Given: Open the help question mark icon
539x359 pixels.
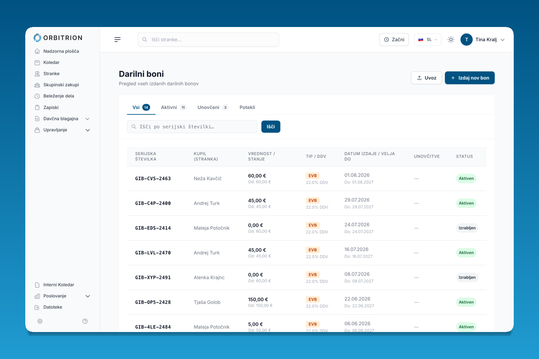Looking at the screenshot, I should 85,321.
